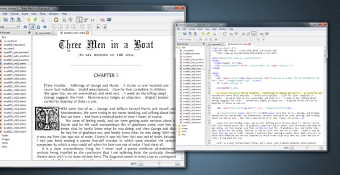
Task: Open a file in Book View window toolbar
Action: pyautogui.click(x=6, y=20)
